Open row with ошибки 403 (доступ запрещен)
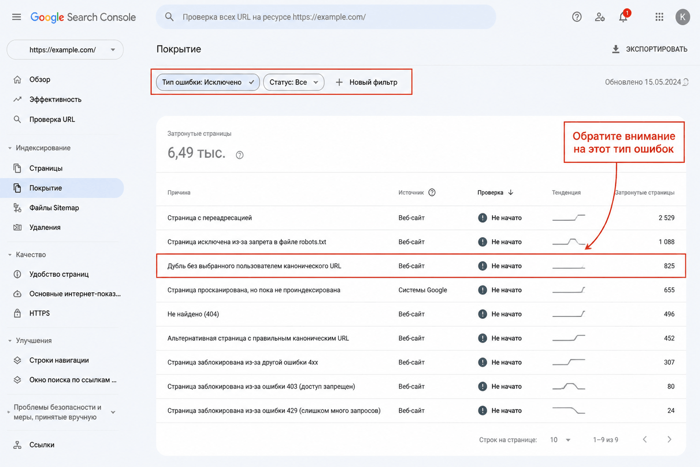 click(421, 387)
